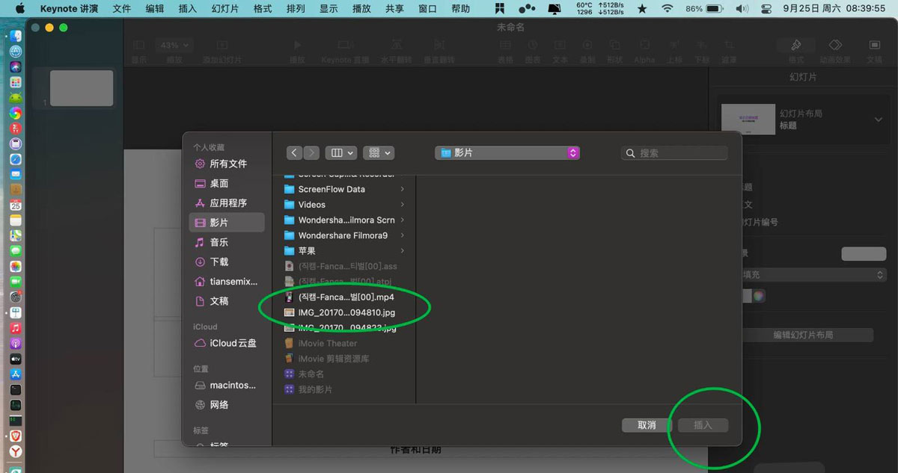This screenshot has width=898, height=473.
Task: Select the Wondershare Filmora9 folder
Action: (x=344, y=235)
